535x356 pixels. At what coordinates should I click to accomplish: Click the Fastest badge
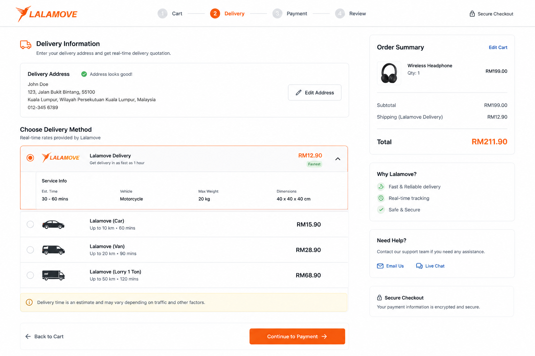click(314, 164)
